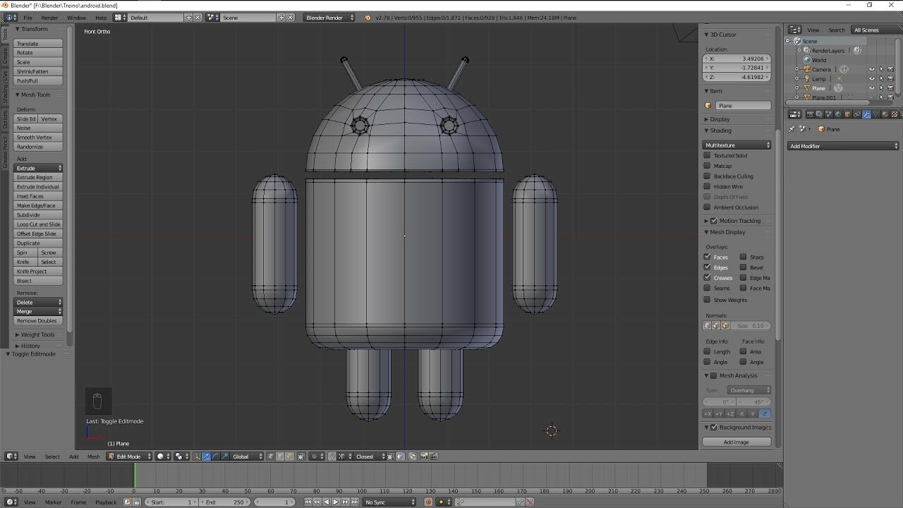The image size is (903, 508).
Task: Select face select mode icon in 3D header
Action: pos(289,456)
